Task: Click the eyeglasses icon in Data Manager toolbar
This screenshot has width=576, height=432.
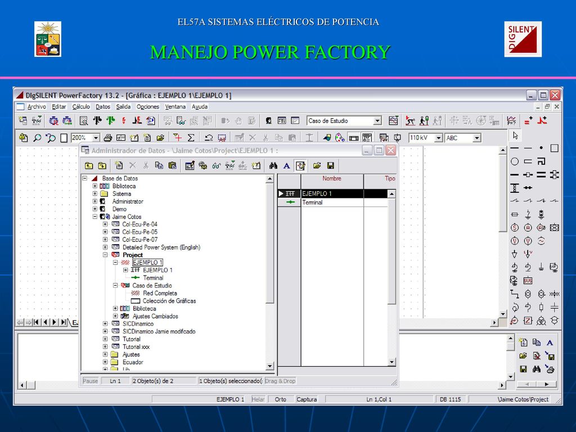Action: click(217, 166)
